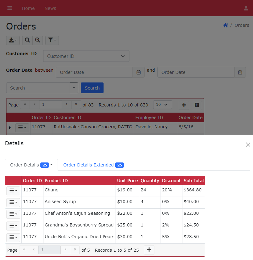Click the advanced search zoom icon
Viewport: 253px width, 260px height.
tap(38, 40)
